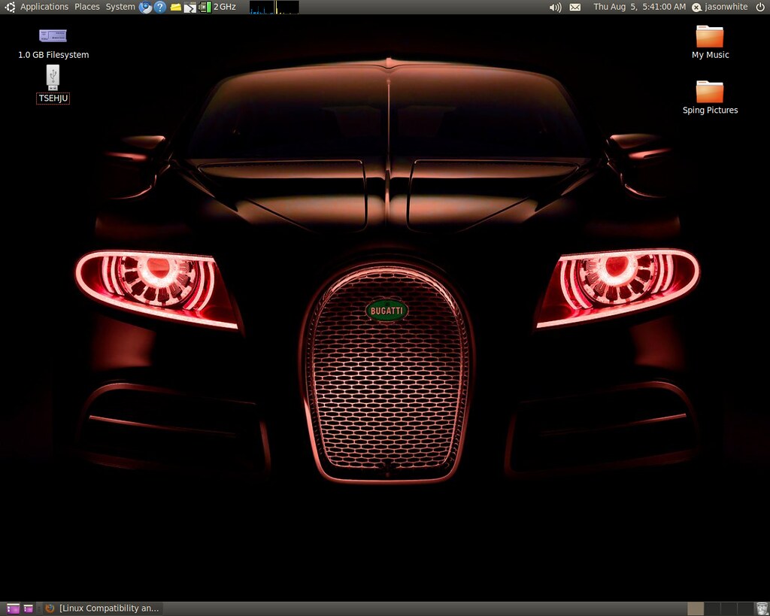
Task: Select the My Music folder
Action: [710, 42]
